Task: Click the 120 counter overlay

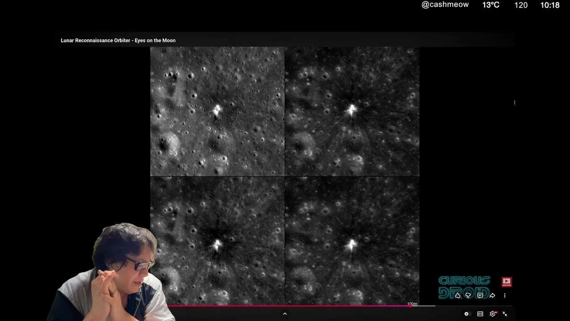Action: [x=521, y=5]
